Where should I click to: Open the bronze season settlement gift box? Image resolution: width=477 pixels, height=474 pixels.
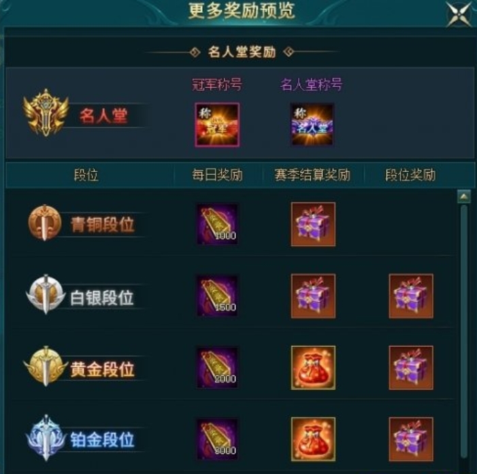pos(313,224)
